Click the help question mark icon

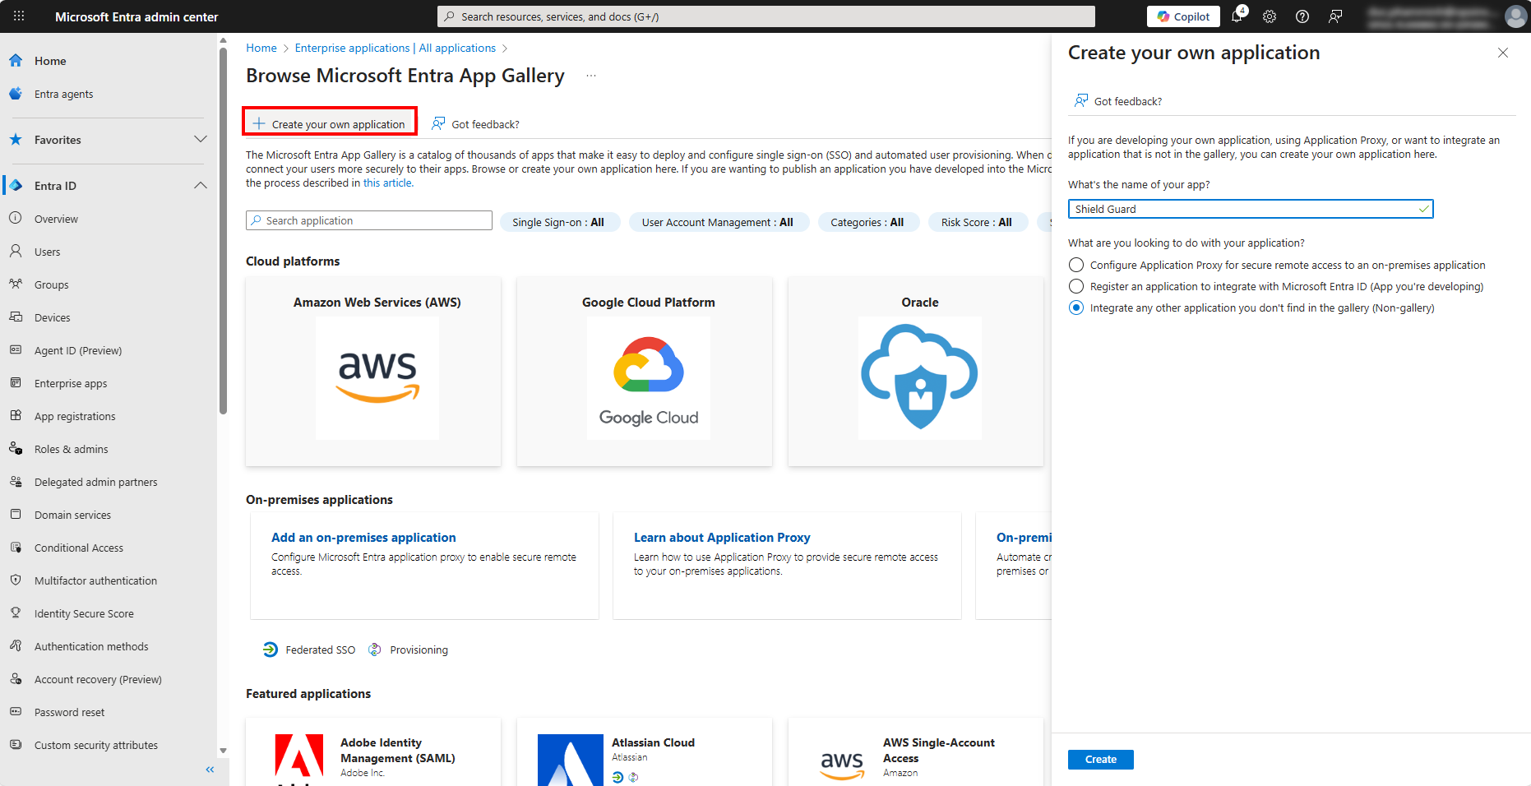point(1302,16)
